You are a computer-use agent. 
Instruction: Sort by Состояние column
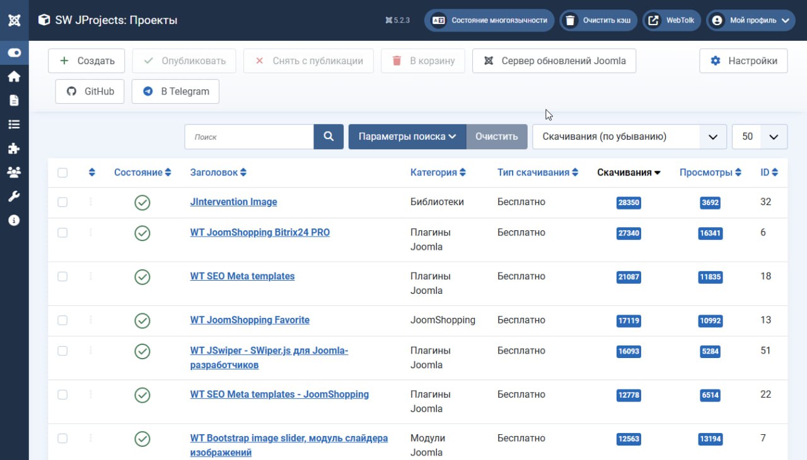tap(142, 172)
